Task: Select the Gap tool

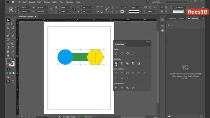Action: (13, 24)
